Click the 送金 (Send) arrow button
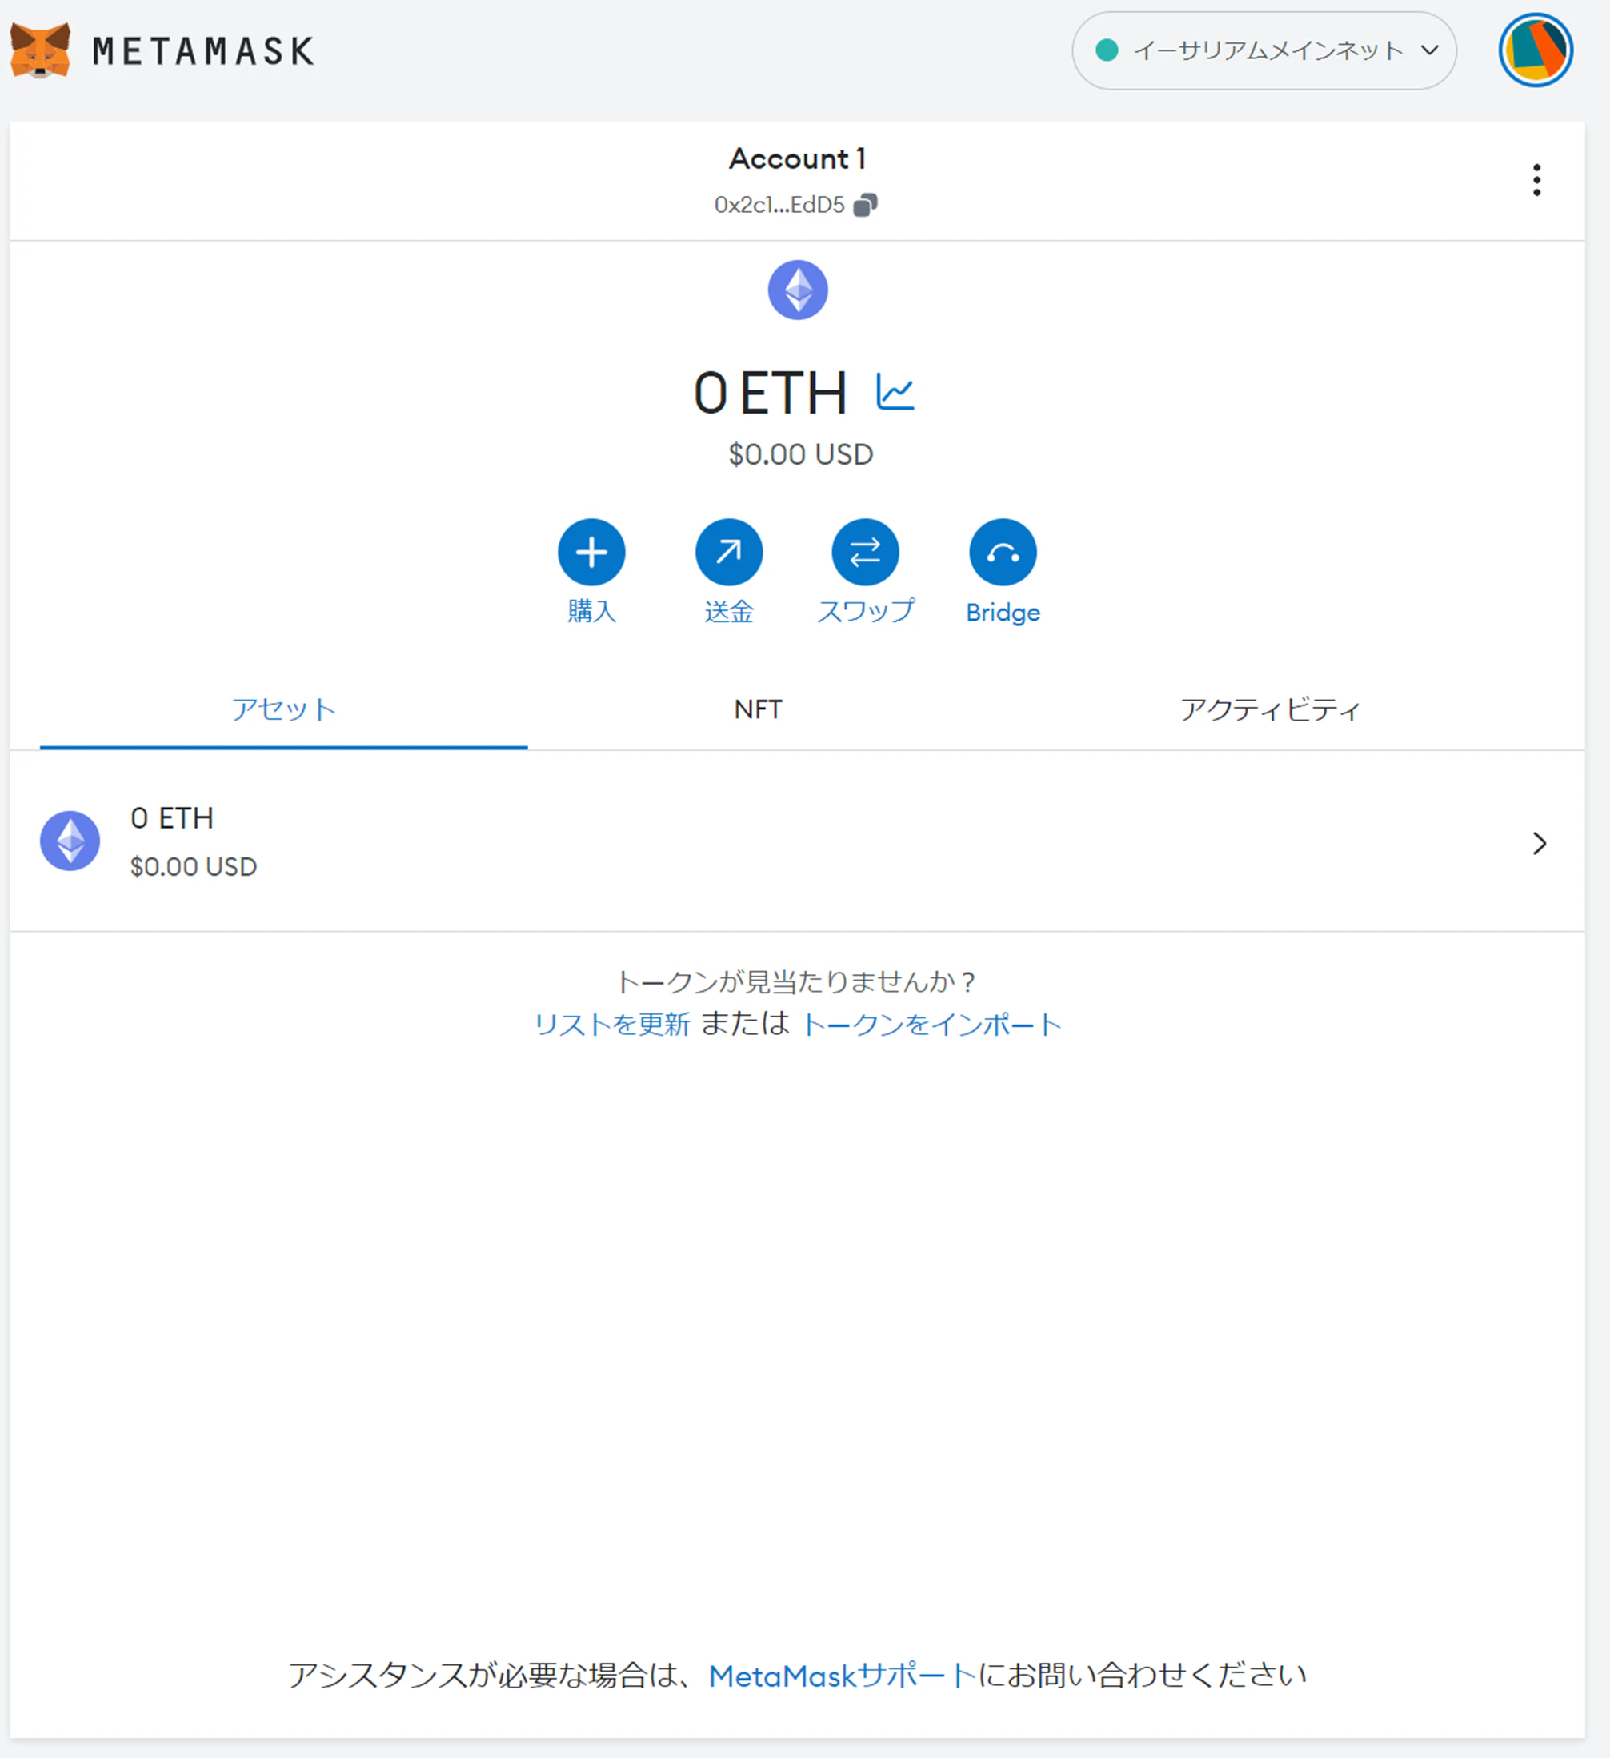Viewport: 1610px width, 1758px height. (x=729, y=552)
